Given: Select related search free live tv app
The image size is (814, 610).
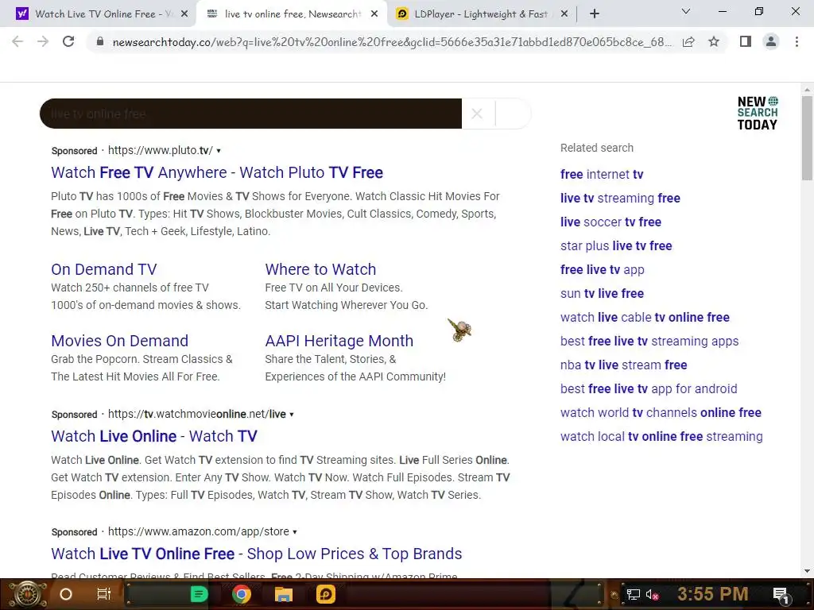Looking at the screenshot, I should [603, 270].
